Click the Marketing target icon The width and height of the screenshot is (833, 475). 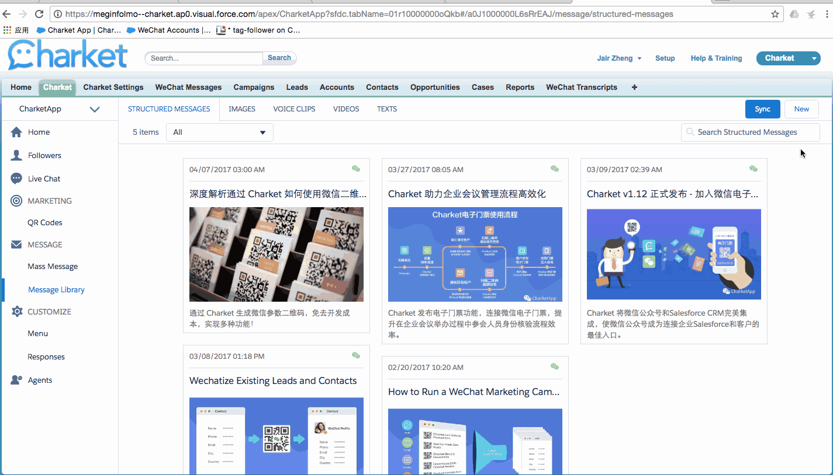pos(16,201)
